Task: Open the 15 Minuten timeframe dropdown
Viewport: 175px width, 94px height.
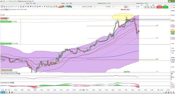Action: 110,7
